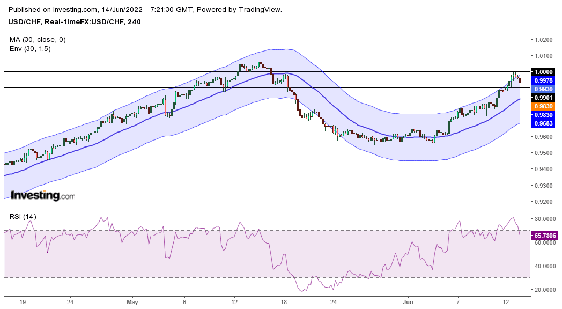Click the 40.0000 RSI axis tick

tap(545, 266)
